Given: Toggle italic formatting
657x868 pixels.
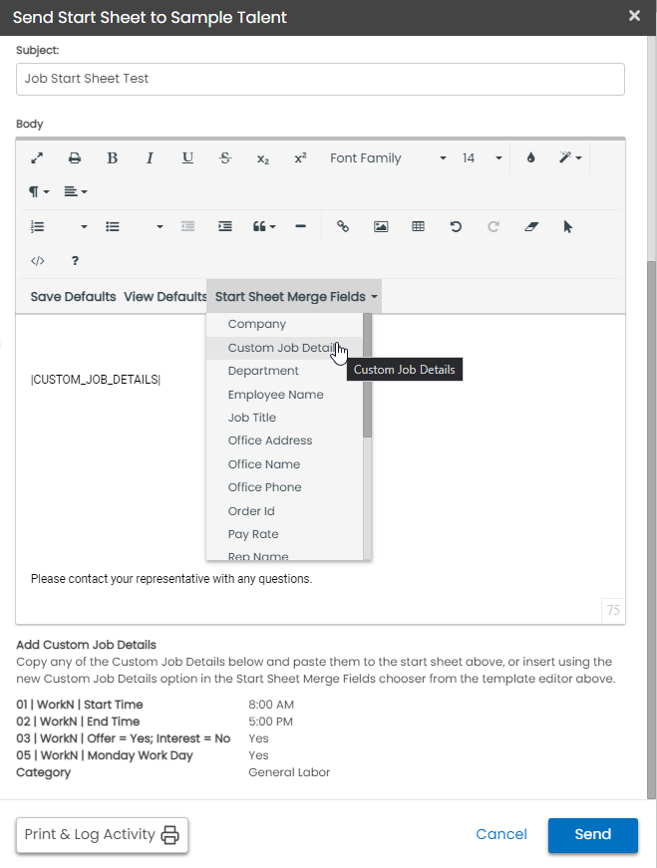Looking at the screenshot, I should 150,158.
